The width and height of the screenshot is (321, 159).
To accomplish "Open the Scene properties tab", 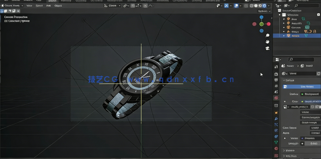I will tap(276, 92).
